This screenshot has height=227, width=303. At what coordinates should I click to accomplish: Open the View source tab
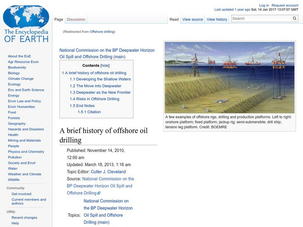[193, 20]
